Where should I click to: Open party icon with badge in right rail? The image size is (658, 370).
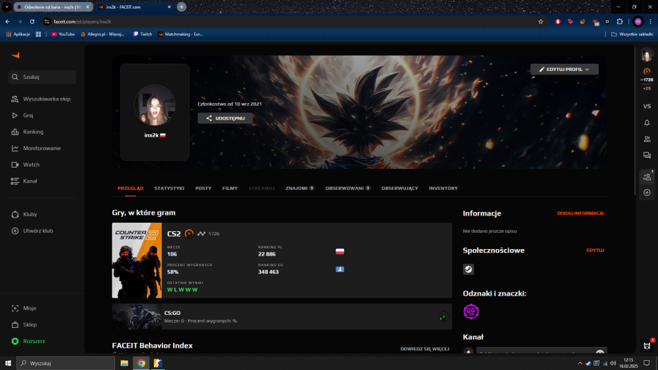click(647, 177)
